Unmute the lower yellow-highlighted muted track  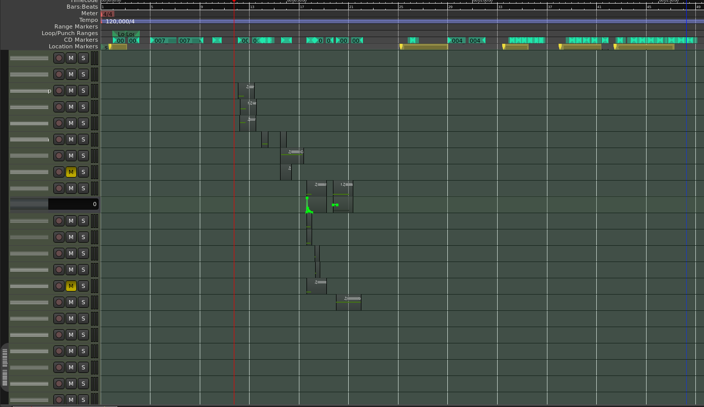[x=71, y=286]
